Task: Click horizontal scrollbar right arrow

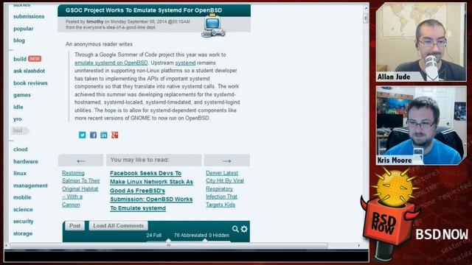Action: (x=358, y=245)
